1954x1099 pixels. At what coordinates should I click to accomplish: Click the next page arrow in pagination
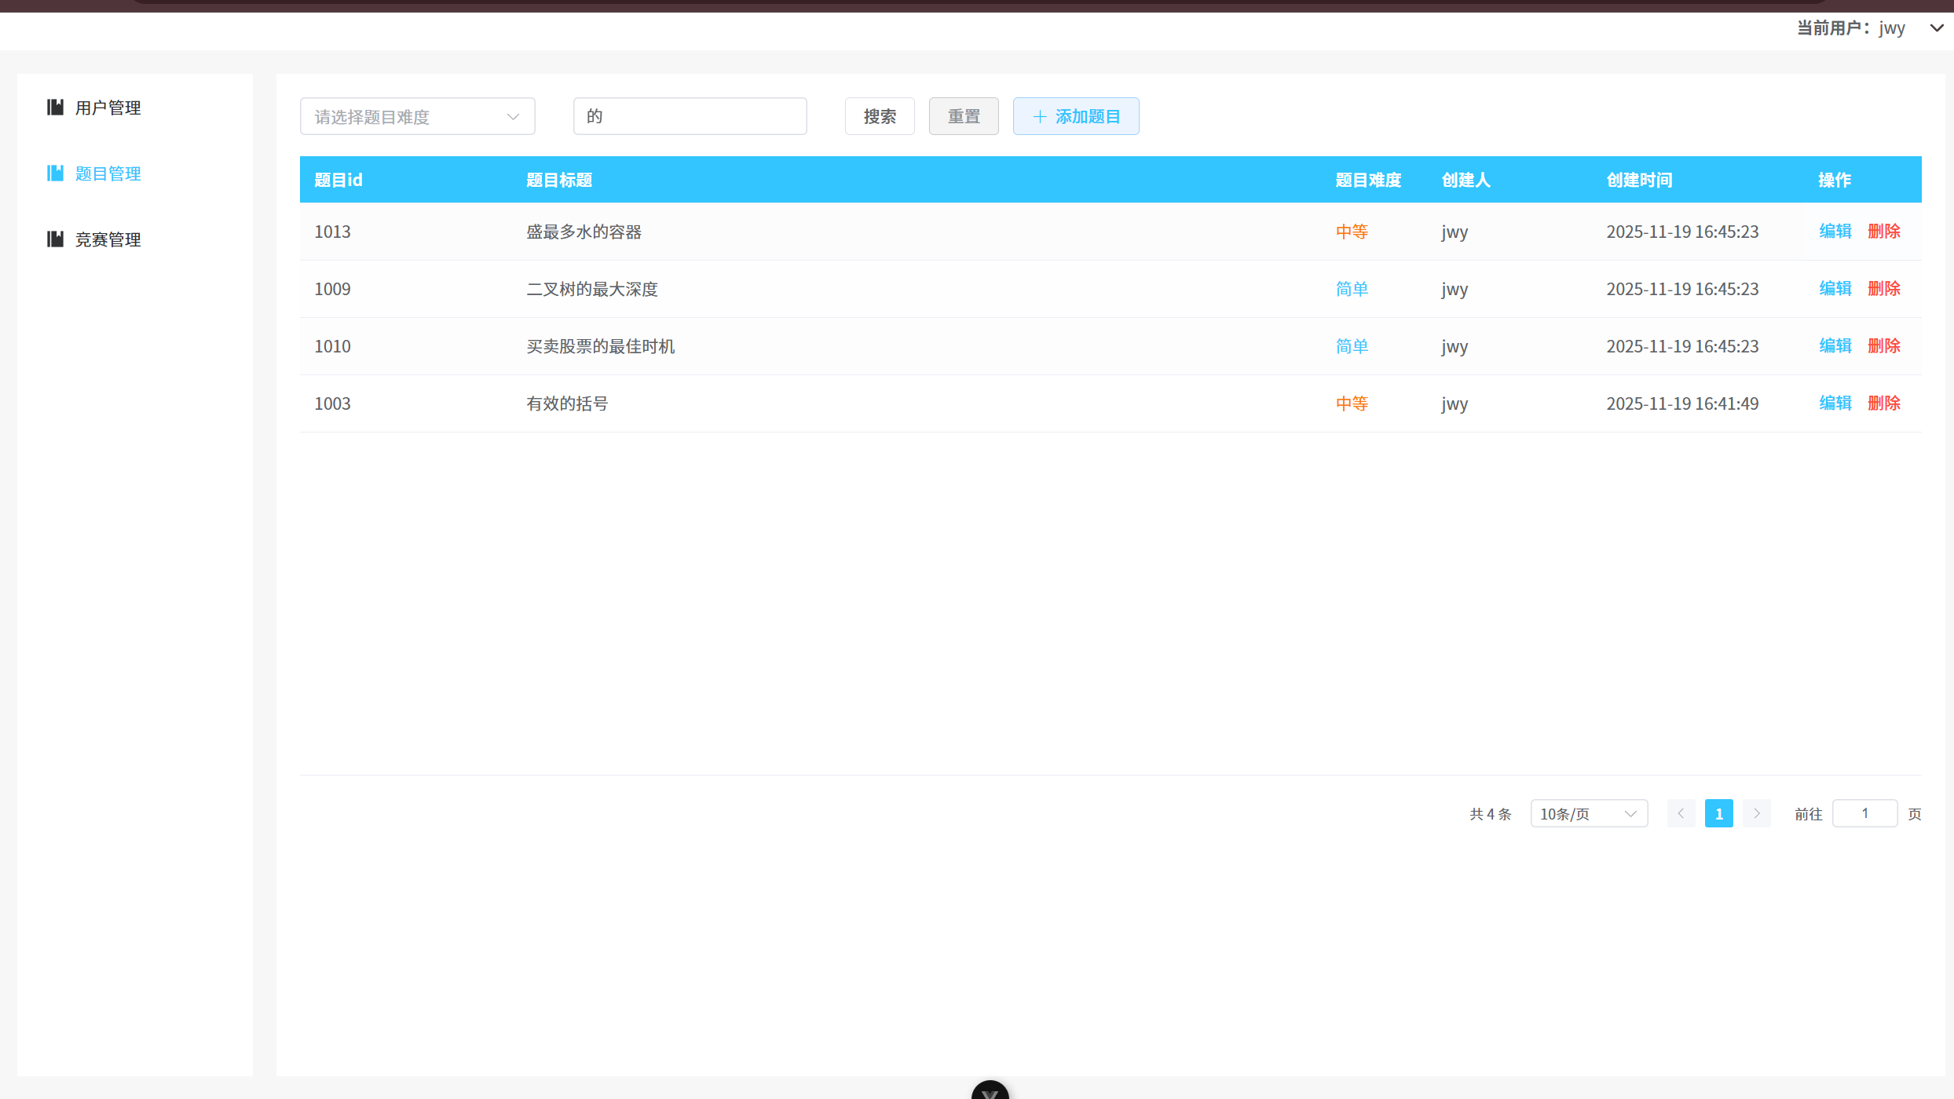pyautogui.click(x=1757, y=813)
